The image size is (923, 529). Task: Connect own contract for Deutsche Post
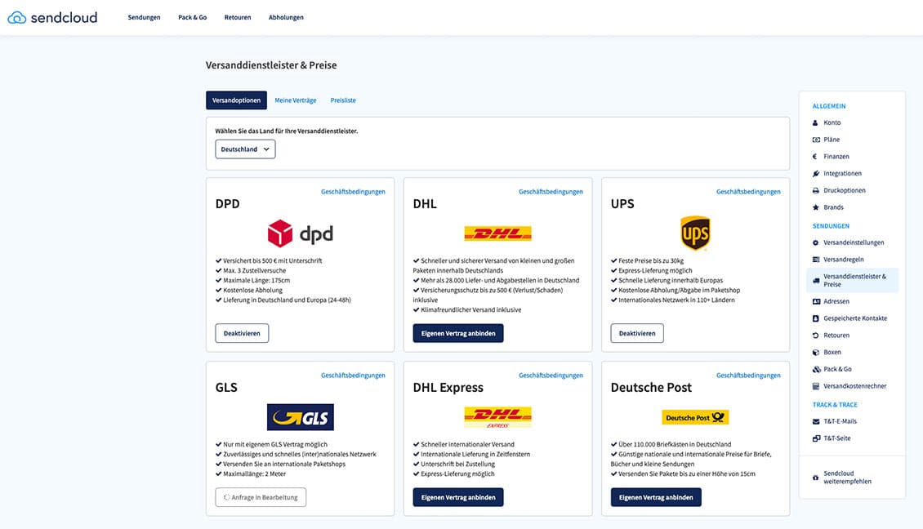coord(656,497)
